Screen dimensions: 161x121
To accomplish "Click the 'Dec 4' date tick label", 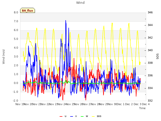I will coord(146,104).
